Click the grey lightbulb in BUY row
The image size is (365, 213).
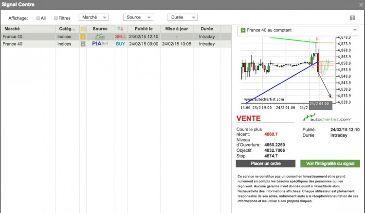pyautogui.click(x=83, y=44)
